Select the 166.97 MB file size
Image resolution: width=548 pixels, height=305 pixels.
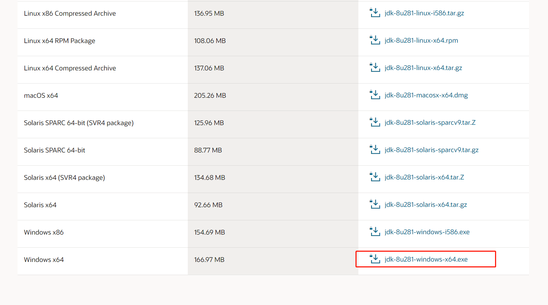209,260
